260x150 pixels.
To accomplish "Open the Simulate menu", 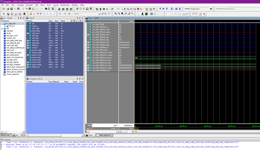I will [x=29, y=5].
